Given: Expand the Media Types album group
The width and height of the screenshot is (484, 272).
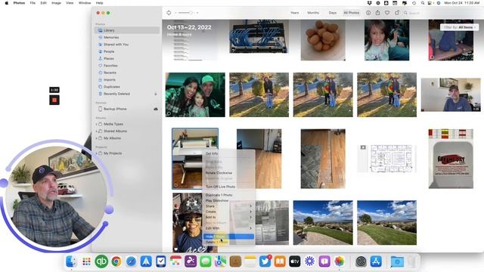Looking at the screenshot, I should [96, 124].
